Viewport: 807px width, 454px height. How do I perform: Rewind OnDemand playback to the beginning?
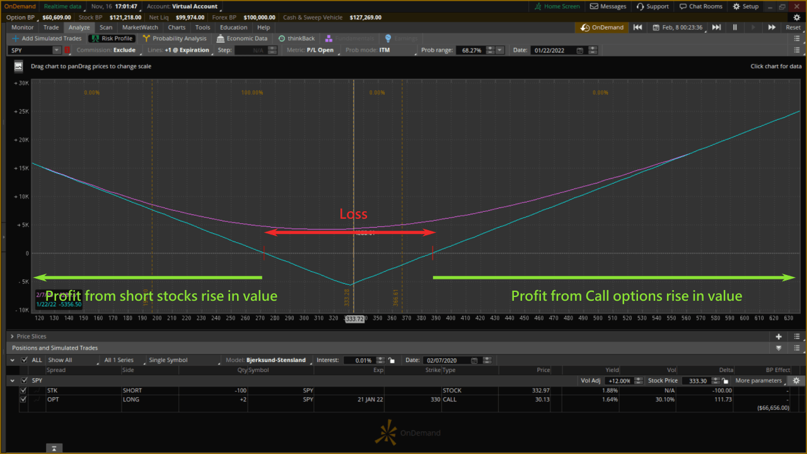tap(637, 28)
